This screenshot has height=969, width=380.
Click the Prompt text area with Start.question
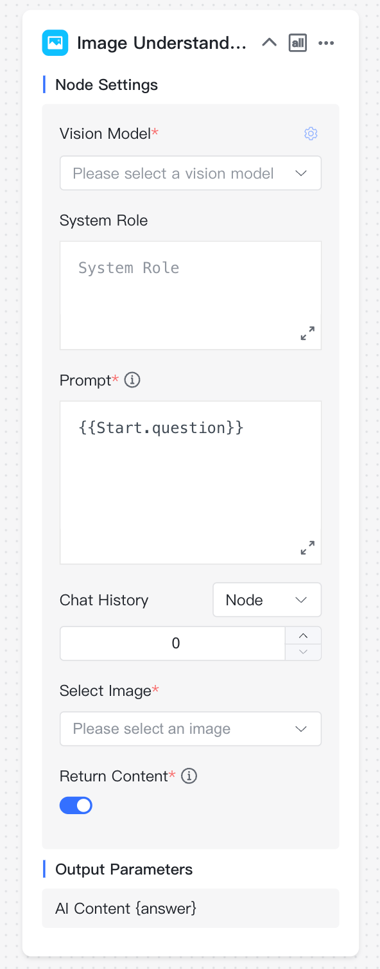coord(191,483)
